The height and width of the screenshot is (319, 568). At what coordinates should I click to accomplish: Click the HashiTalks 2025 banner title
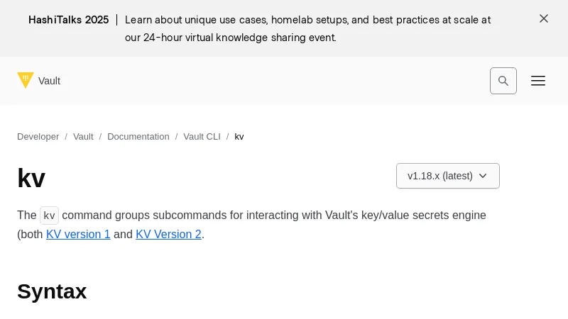(x=68, y=20)
